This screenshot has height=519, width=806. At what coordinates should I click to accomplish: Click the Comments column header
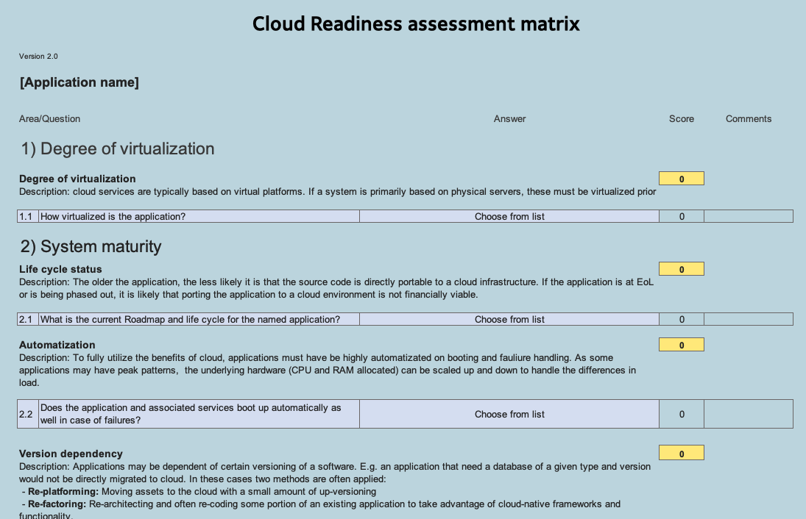(x=748, y=118)
